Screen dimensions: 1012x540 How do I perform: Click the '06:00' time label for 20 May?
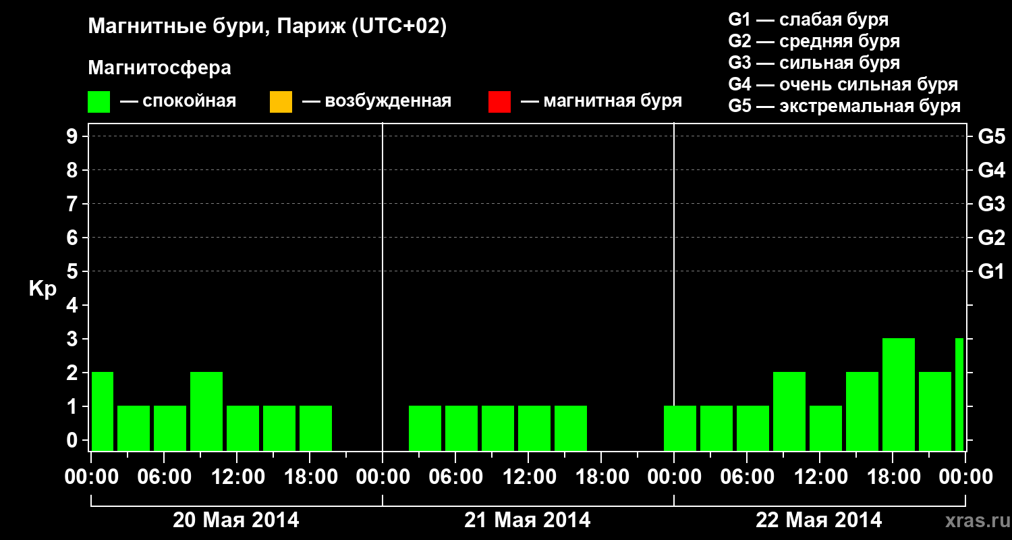point(164,477)
